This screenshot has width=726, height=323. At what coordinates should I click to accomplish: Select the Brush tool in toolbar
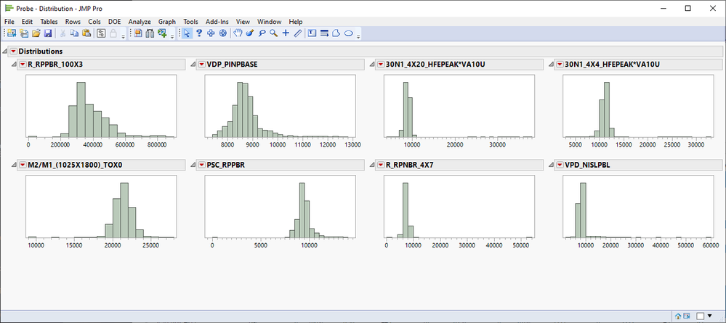pos(249,33)
